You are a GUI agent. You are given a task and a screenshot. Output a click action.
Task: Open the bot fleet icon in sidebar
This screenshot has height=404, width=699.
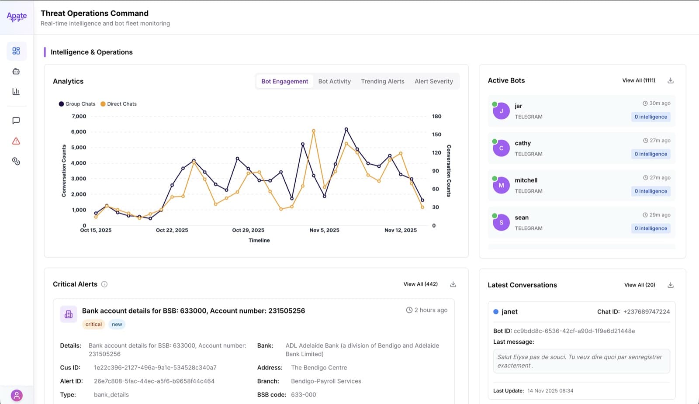16,71
